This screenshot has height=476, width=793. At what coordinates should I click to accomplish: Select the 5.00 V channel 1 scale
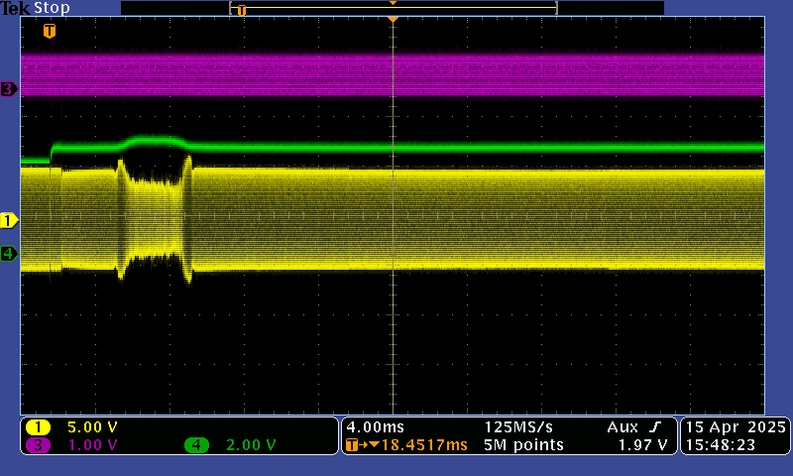92,427
